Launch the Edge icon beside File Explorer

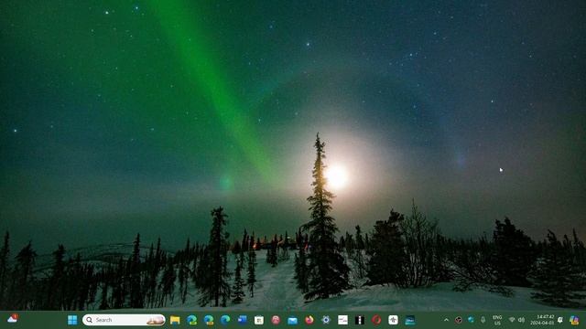(191, 320)
